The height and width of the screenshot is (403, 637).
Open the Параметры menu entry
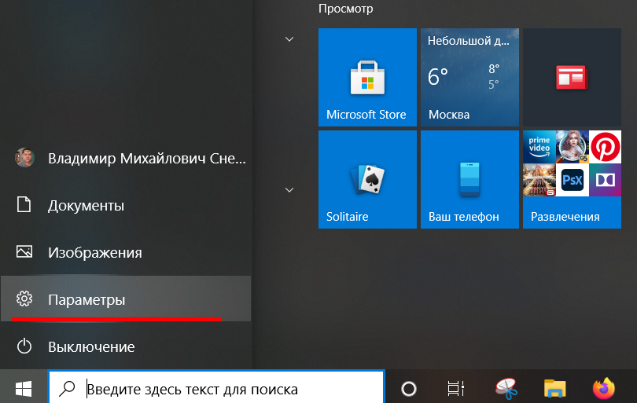point(126,299)
